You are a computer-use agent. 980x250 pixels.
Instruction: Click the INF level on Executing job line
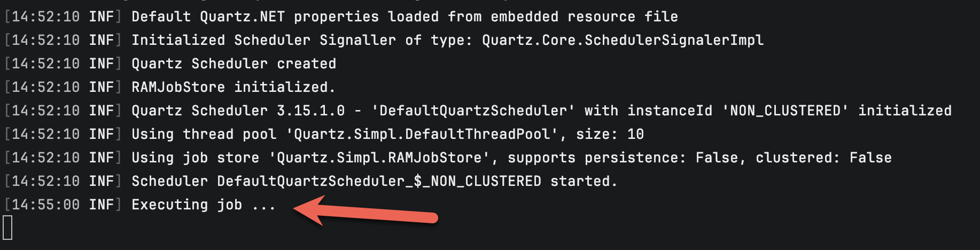101,205
